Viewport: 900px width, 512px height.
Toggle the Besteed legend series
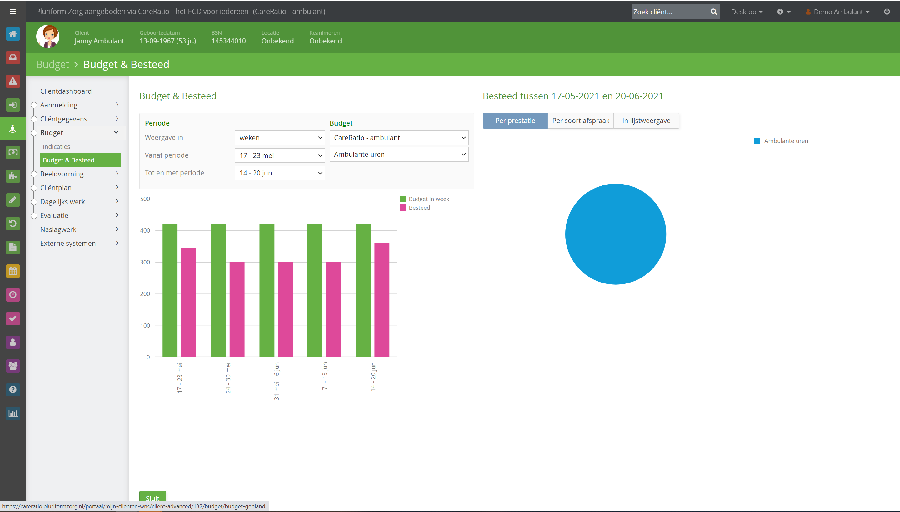pyautogui.click(x=415, y=208)
